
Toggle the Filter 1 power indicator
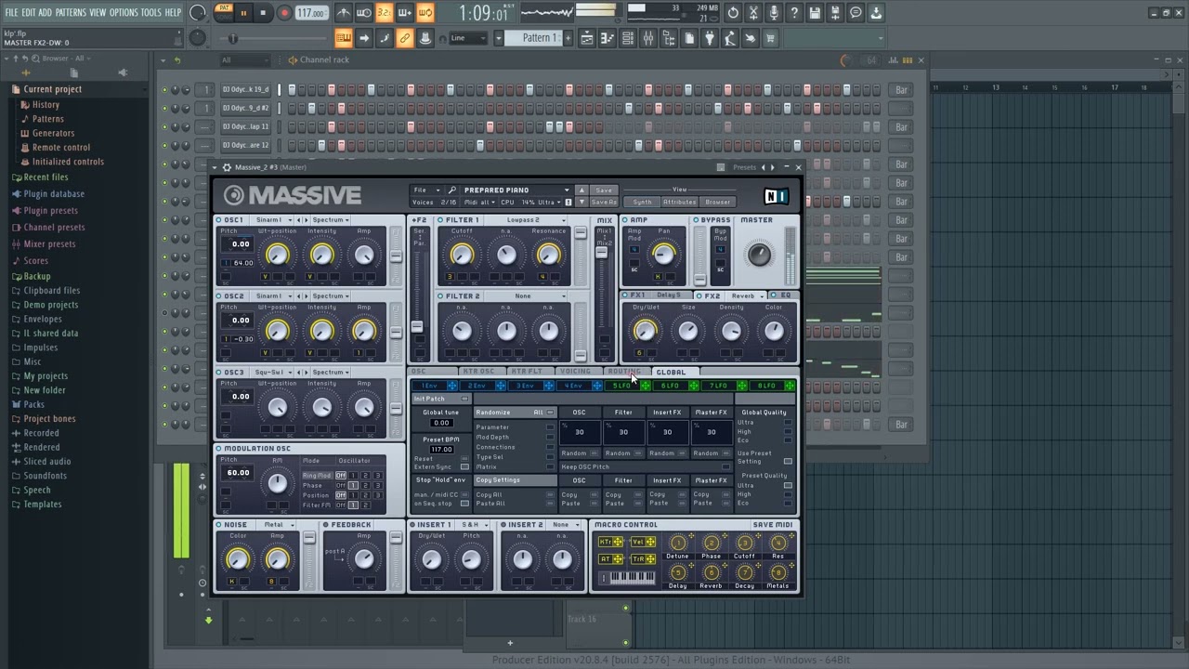coord(440,220)
